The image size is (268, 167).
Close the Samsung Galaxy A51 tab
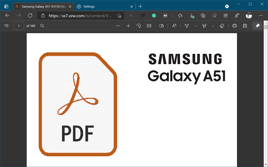(x=70, y=6)
